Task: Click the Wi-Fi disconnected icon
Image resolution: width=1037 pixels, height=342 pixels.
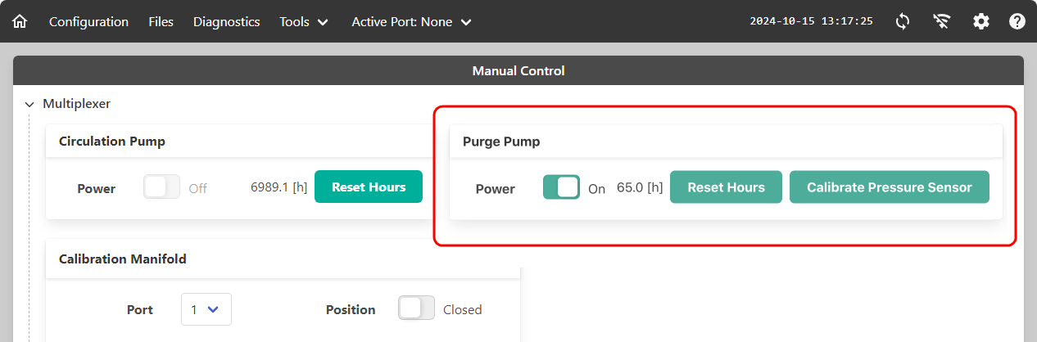Action: click(x=942, y=22)
